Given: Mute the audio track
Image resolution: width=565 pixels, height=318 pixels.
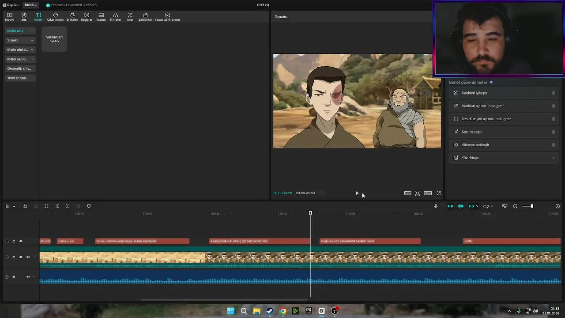Looking at the screenshot, I should [28, 277].
